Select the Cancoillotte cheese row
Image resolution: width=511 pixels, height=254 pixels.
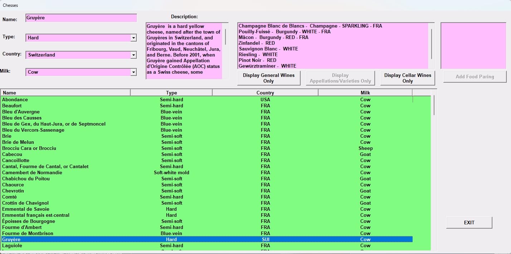pos(207,160)
